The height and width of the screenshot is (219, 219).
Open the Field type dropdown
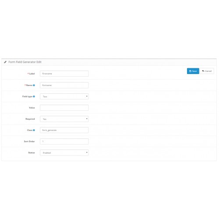[x=64, y=96]
